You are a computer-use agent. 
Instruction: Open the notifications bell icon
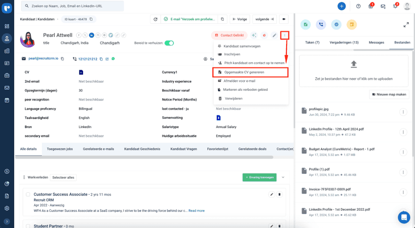(x=395, y=6)
